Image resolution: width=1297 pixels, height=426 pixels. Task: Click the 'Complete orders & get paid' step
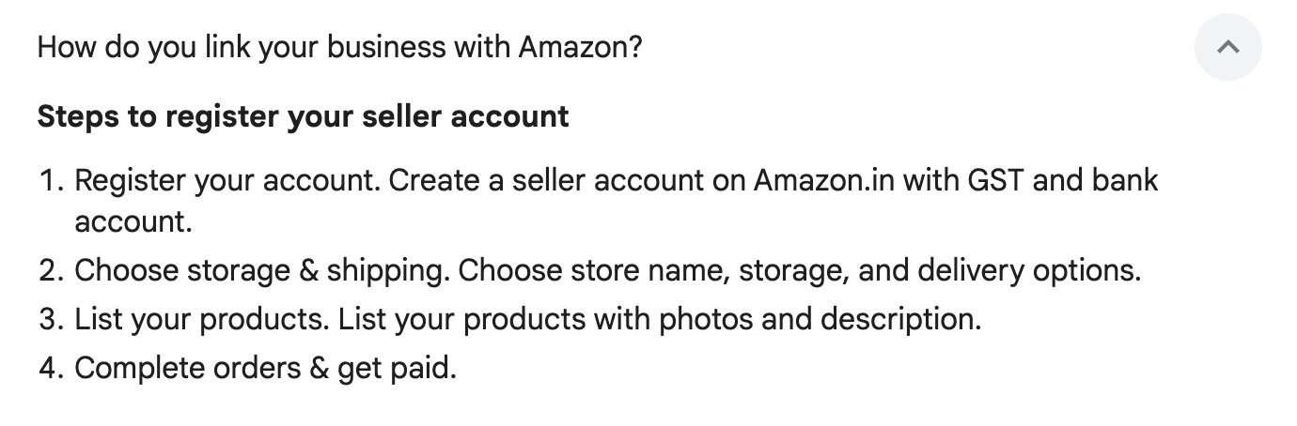pos(265,368)
